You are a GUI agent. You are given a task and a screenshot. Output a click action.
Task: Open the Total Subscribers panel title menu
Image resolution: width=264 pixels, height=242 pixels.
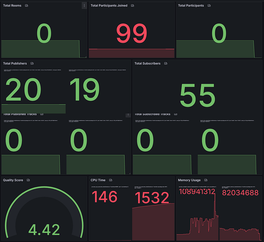147,64
